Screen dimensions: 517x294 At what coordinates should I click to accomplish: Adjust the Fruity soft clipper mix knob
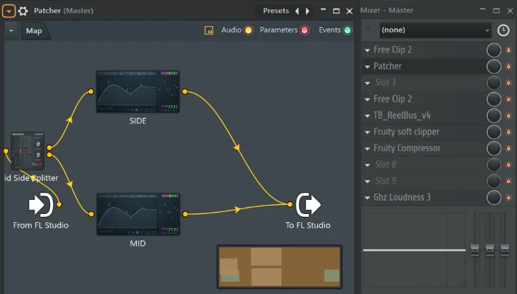(x=494, y=131)
